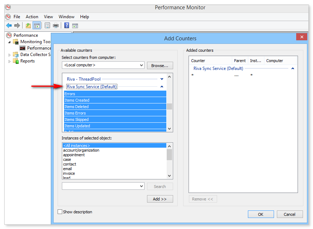Select the Data Collector Sets folder icon

click(16, 55)
